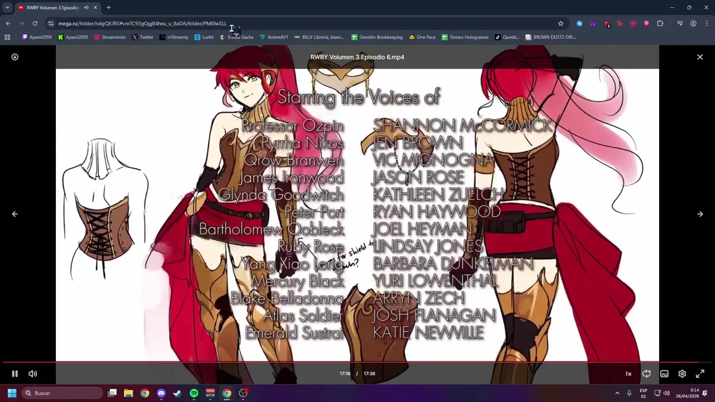Image resolution: width=715 pixels, height=402 pixels.
Task: Click the taskbar Buscar search box
Action: tap(61, 393)
